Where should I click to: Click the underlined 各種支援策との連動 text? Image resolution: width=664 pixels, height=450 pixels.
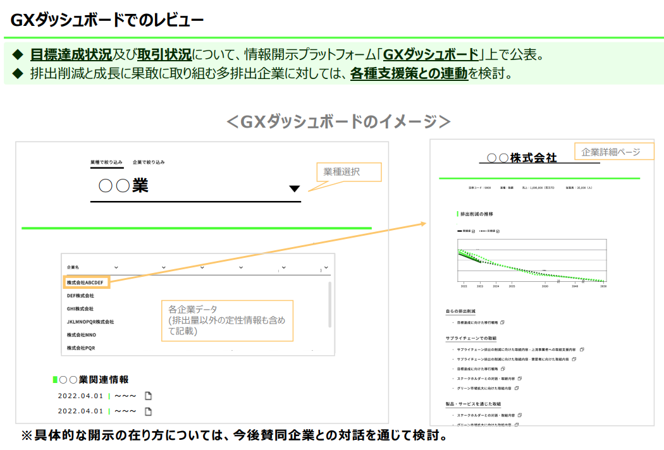click(409, 74)
